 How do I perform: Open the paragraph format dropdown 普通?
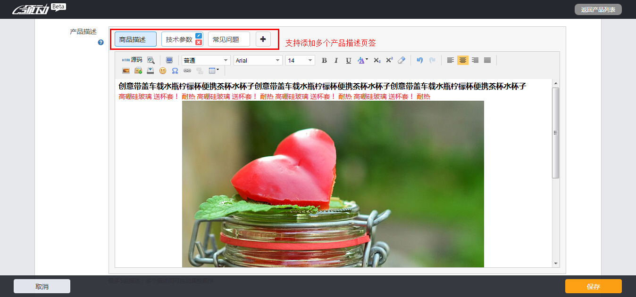pos(206,60)
